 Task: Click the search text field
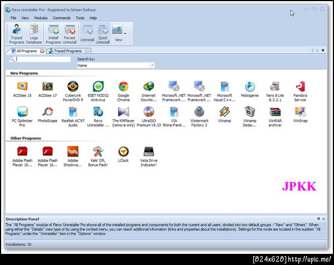(43, 59)
